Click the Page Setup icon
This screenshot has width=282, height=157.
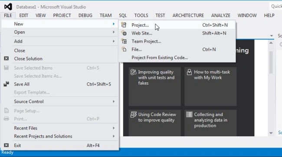pos(7,111)
